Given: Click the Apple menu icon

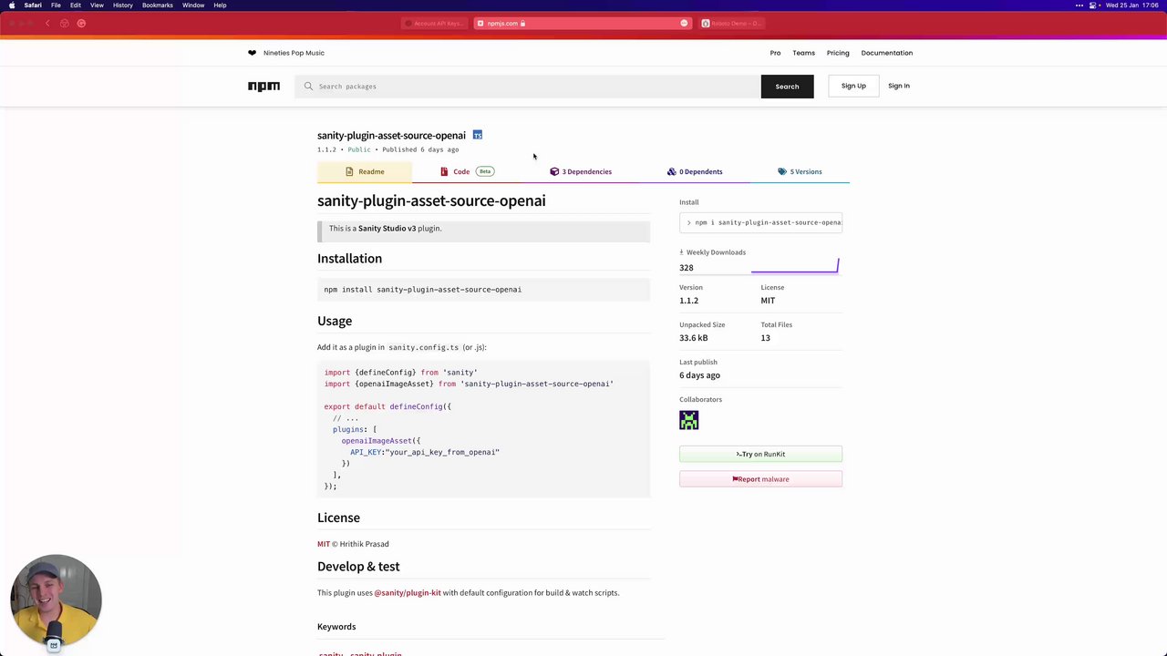Looking at the screenshot, I should [x=11, y=5].
